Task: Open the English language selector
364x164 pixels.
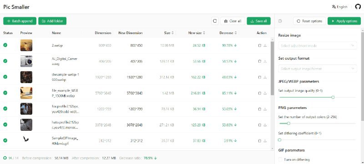Action: pos(339,7)
